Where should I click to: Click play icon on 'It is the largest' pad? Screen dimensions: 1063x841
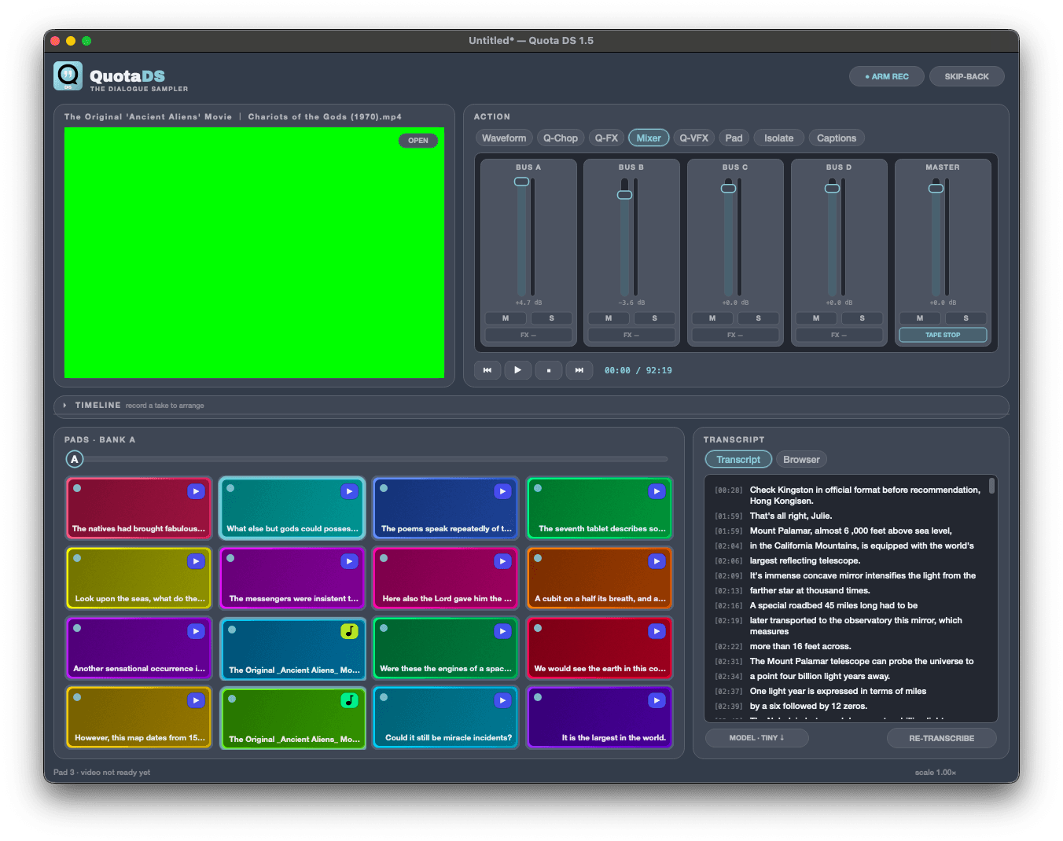pos(657,700)
